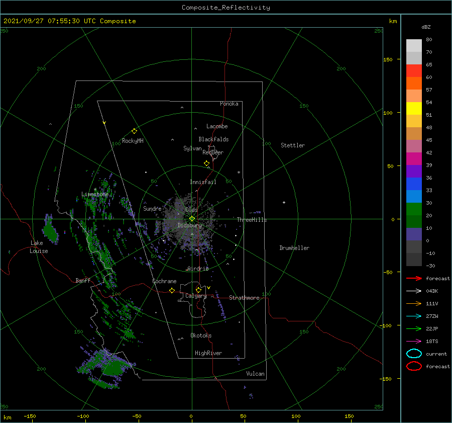Viewport: 452px width, 423px height.
Task: Click the cyan current ellipse icon
Action: pos(414,354)
